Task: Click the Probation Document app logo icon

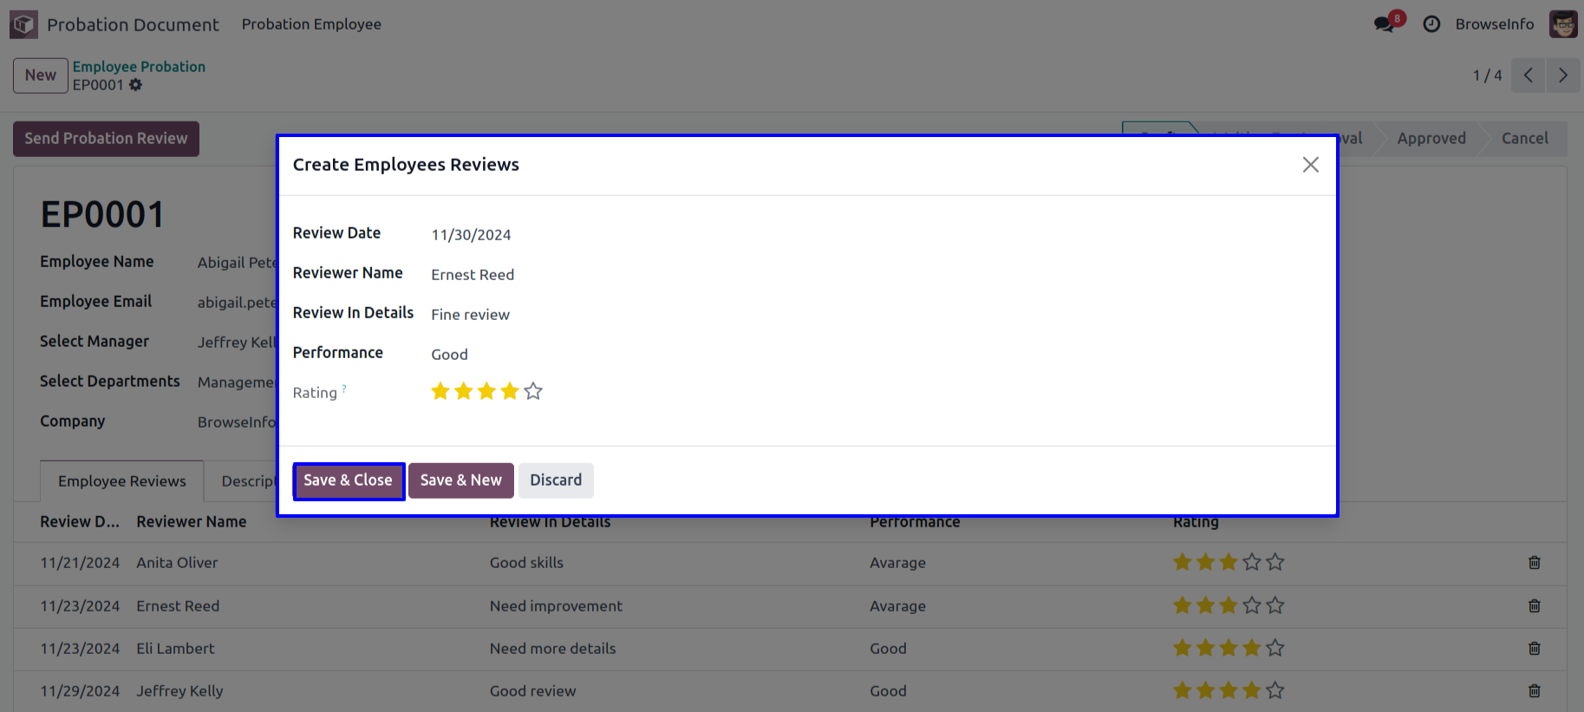Action: (x=23, y=24)
